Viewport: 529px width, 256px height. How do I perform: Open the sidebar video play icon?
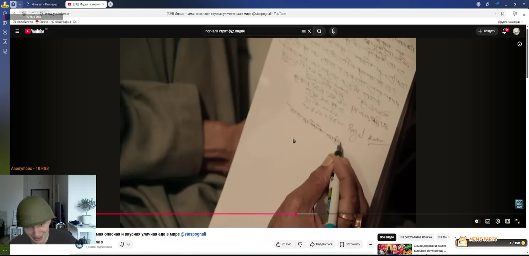5,32
